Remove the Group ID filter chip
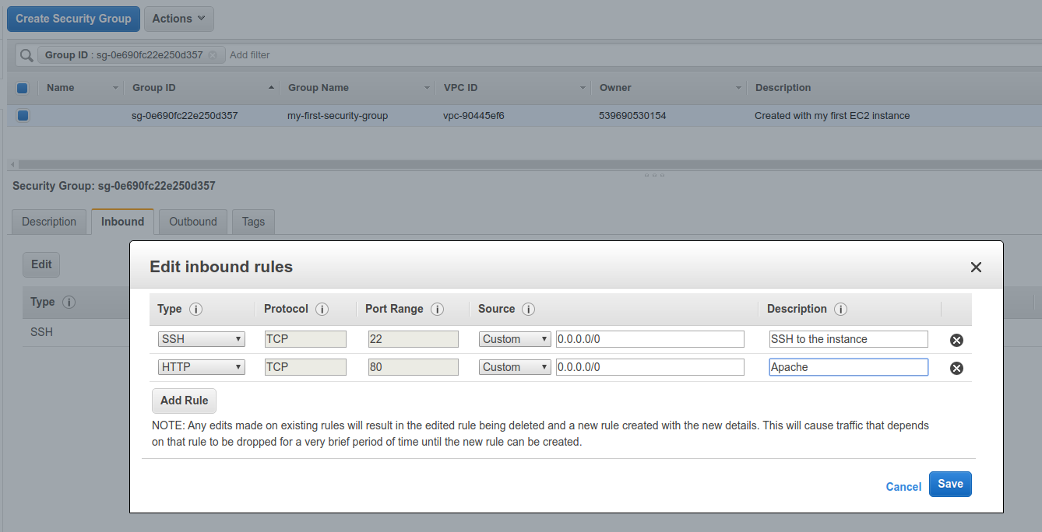Image resolution: width=1042 pixels, height=532 pixels. (x=213, y=55)
